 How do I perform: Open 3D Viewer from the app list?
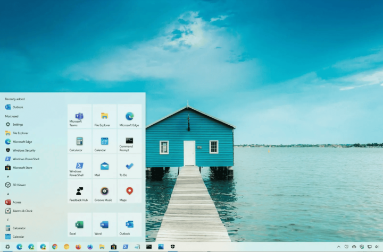18,185
